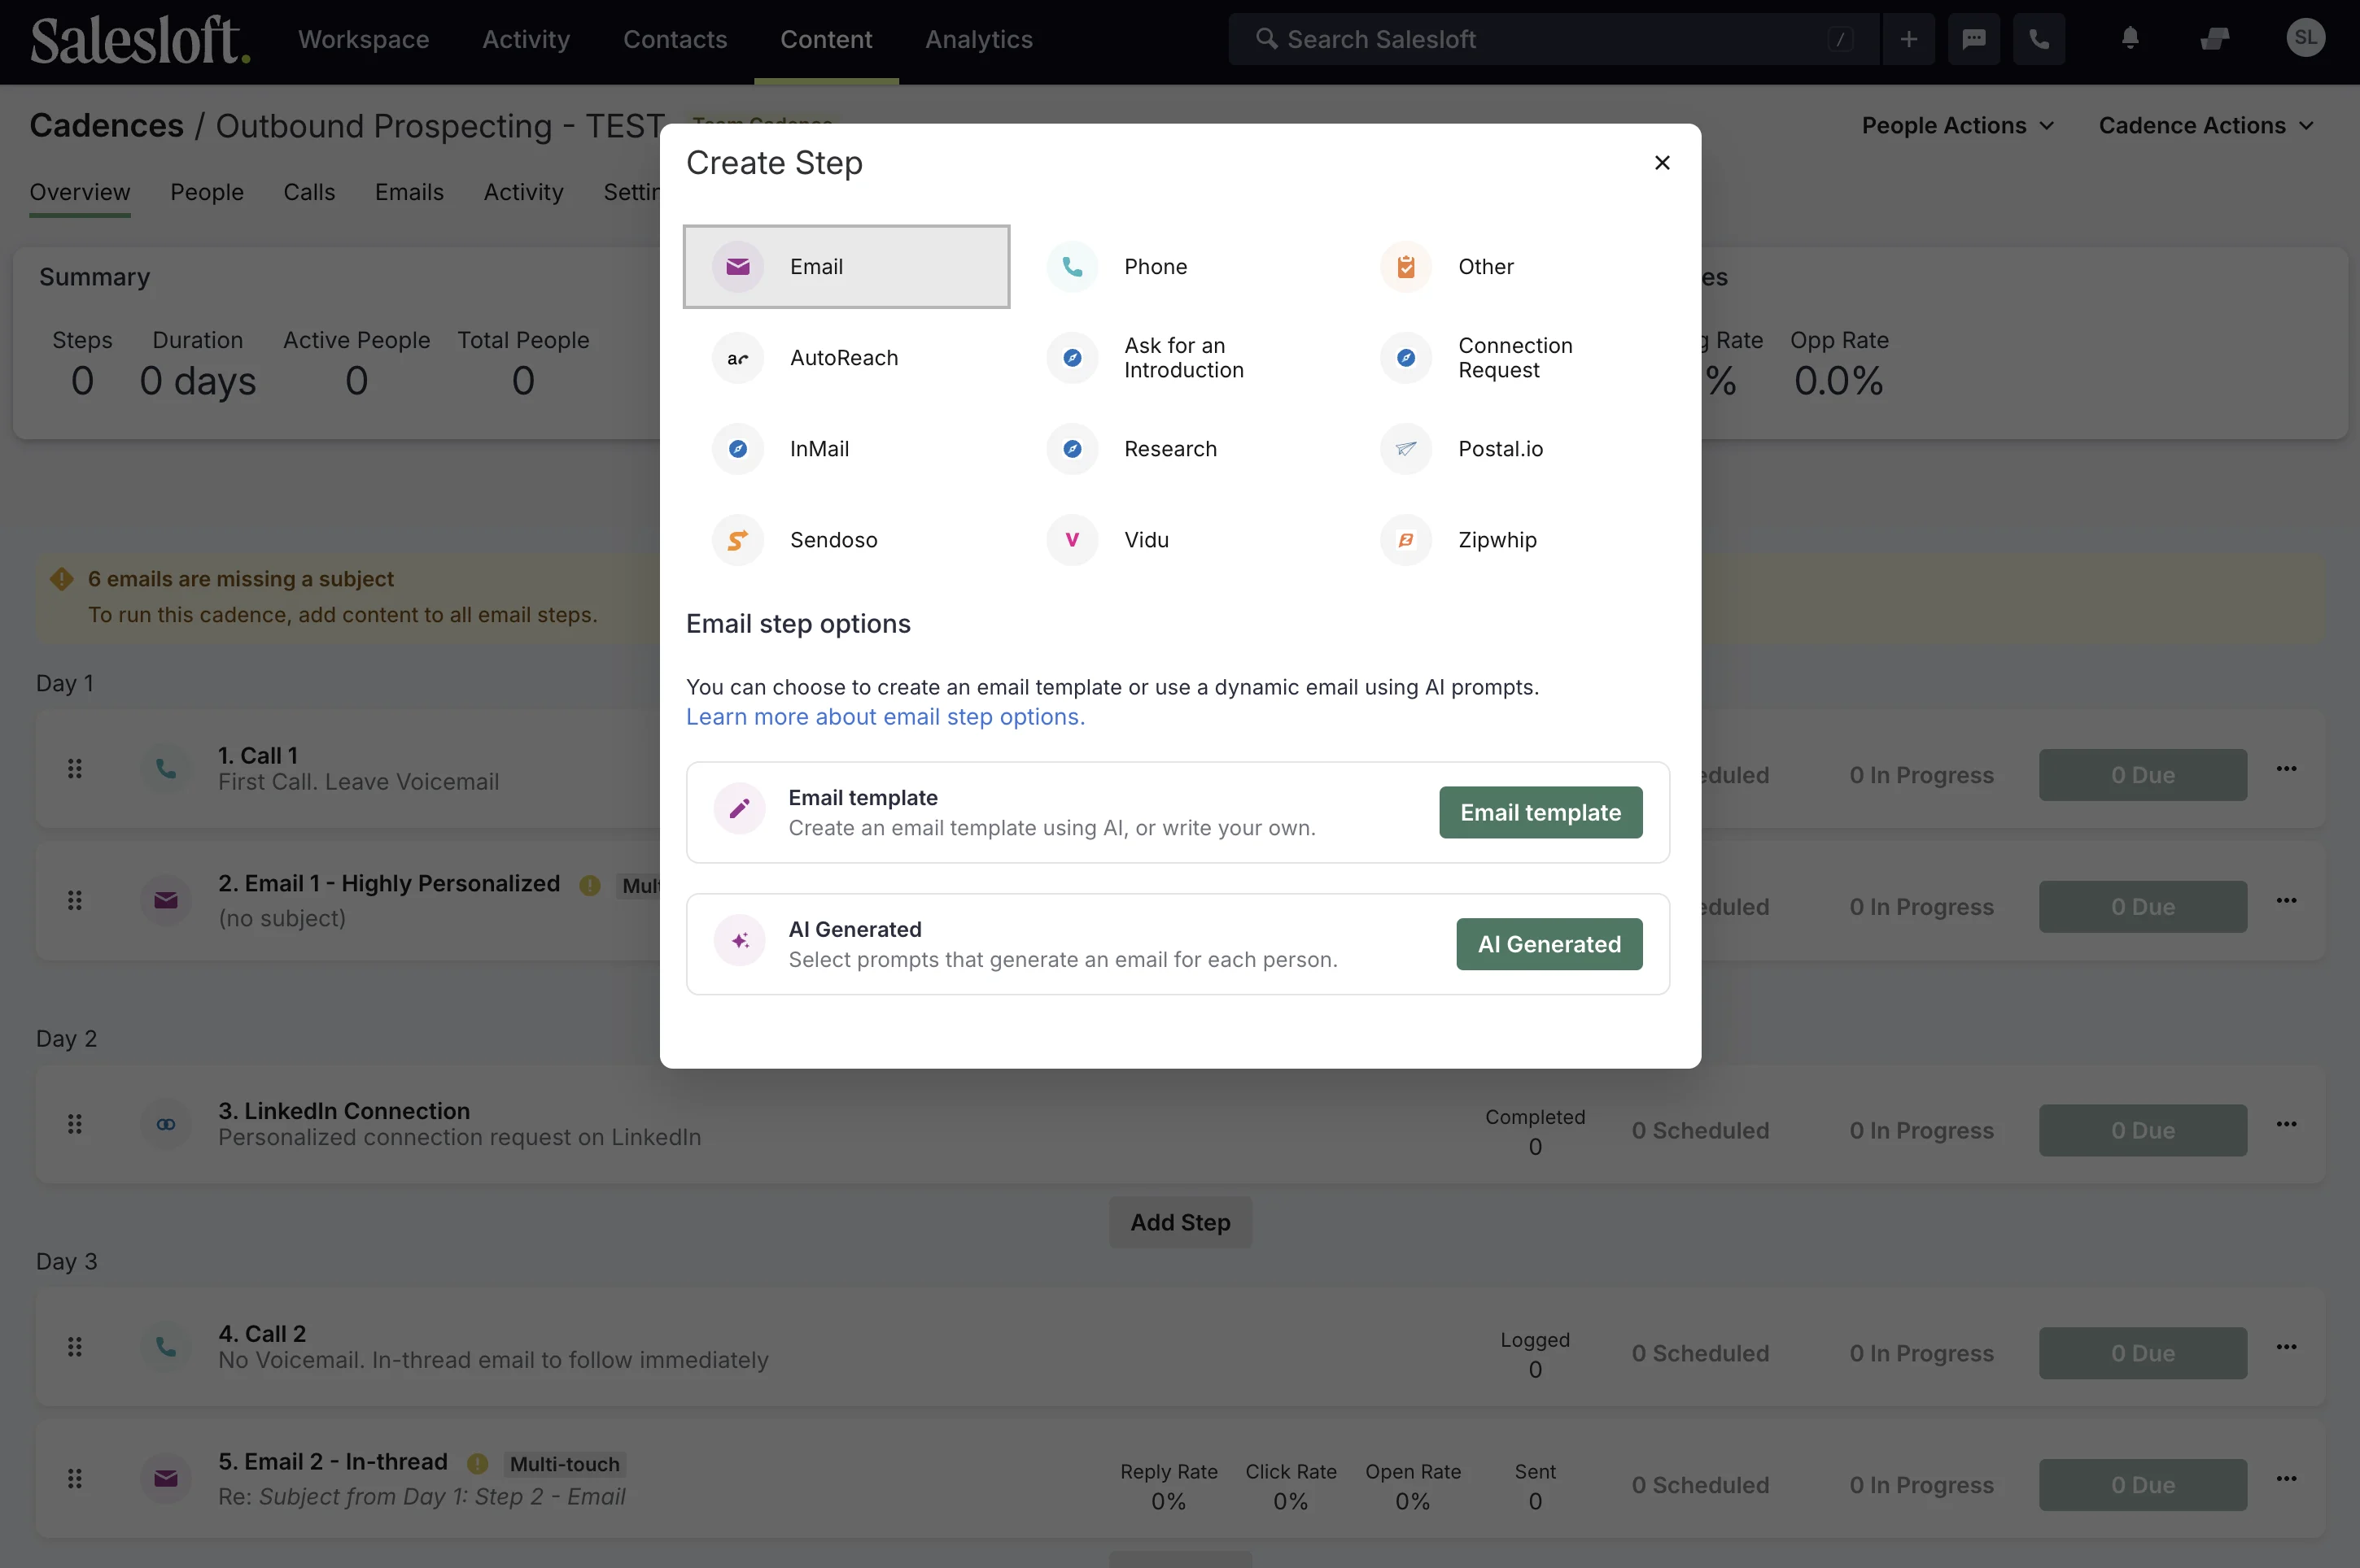Open the Workspace menu
The height and width of the screenshot is (1568, 2360).
(x=363, y=39)
